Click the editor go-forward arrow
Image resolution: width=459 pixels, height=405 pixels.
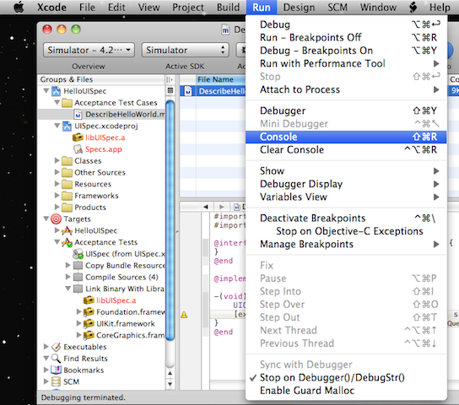[222, 207]
